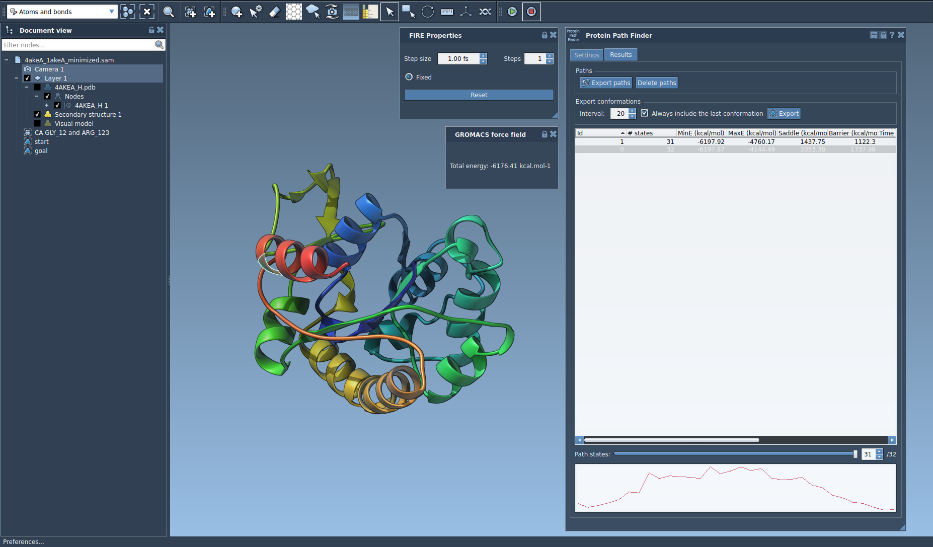Stop the simulation with red stop button
The image size is (933, 547).
[x=531, y=12]
